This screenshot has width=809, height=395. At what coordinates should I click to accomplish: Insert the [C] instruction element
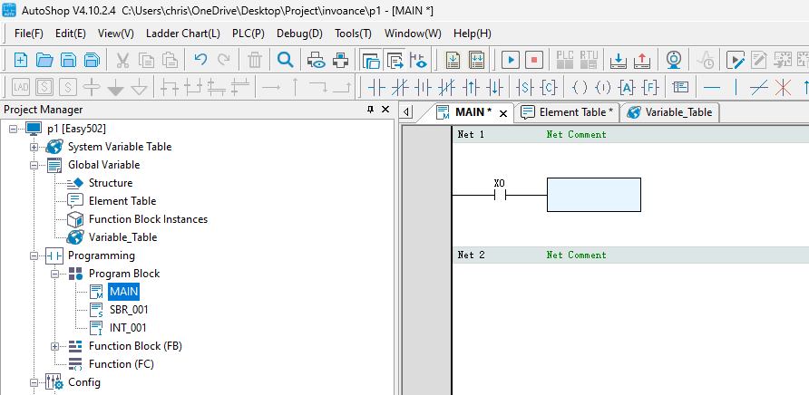(549, 88)
